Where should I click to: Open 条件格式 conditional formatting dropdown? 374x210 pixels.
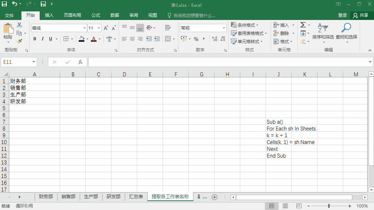click(245, 25)
